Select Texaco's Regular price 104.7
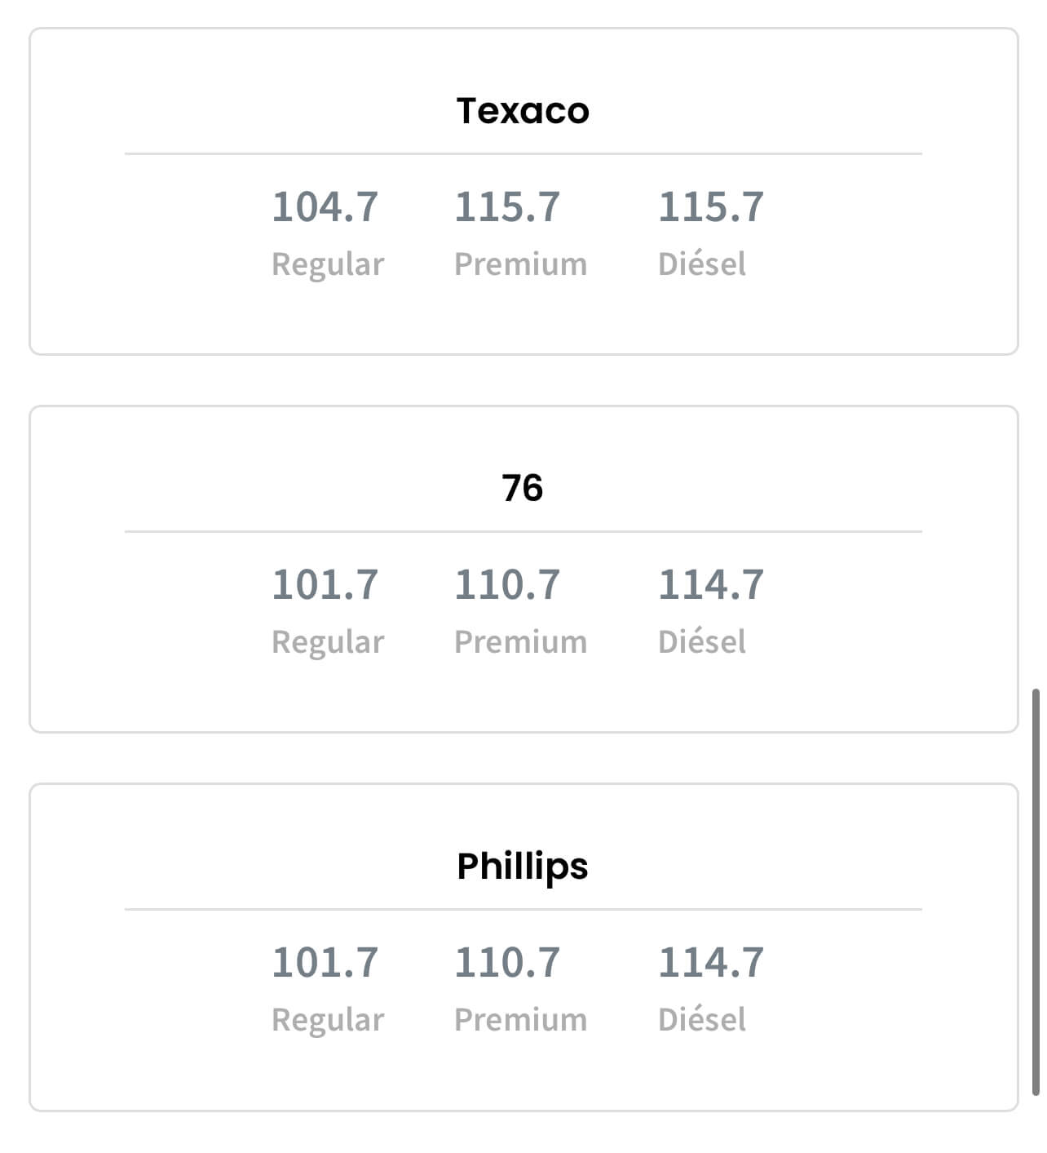This screenshot has width=1047, height=1153. coord(325,206)
